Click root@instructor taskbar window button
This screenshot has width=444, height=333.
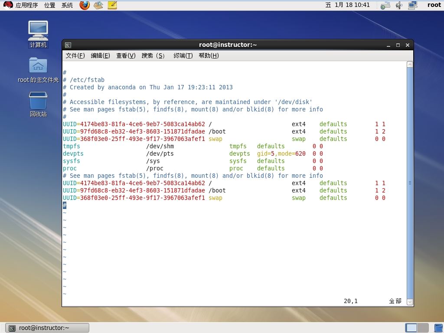click(47, 328)
